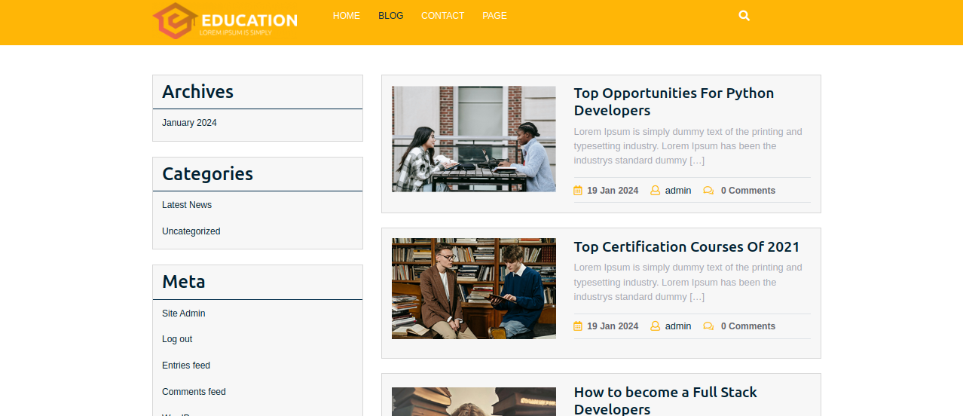Click comments icon on Certification Courses post
Screen dimensions: 963x416
click(x=708, y=326)
